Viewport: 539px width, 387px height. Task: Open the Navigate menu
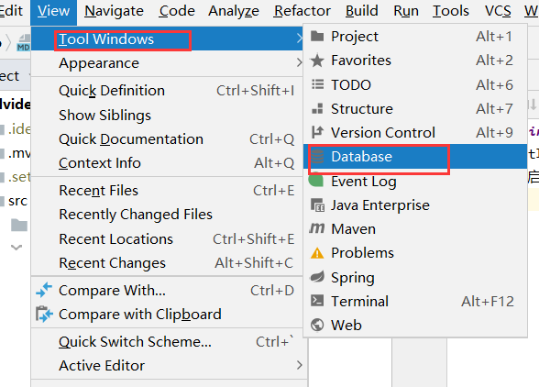(114, 11)
